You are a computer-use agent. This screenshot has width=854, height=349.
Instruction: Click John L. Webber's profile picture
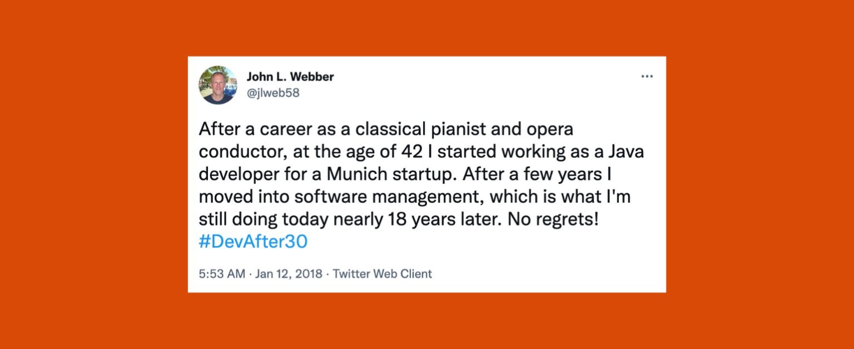[x=218, y=84]
